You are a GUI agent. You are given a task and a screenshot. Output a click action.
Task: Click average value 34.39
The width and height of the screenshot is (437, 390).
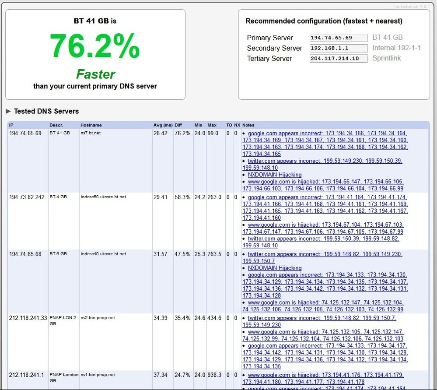click(160, 318)
